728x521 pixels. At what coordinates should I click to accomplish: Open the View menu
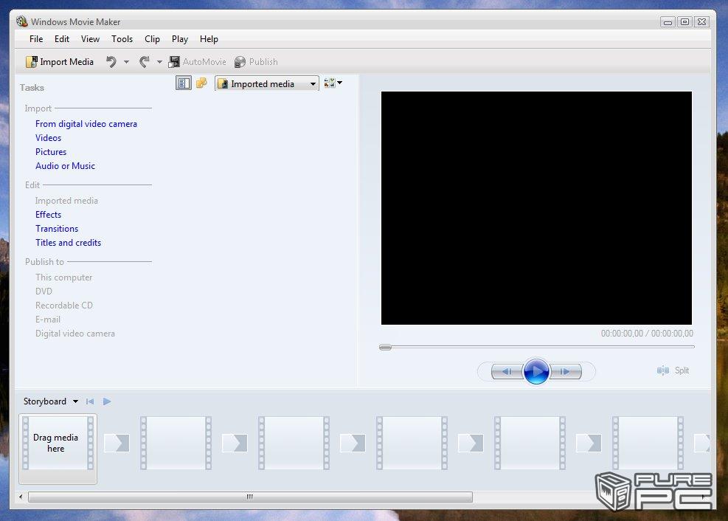point(90,39)
